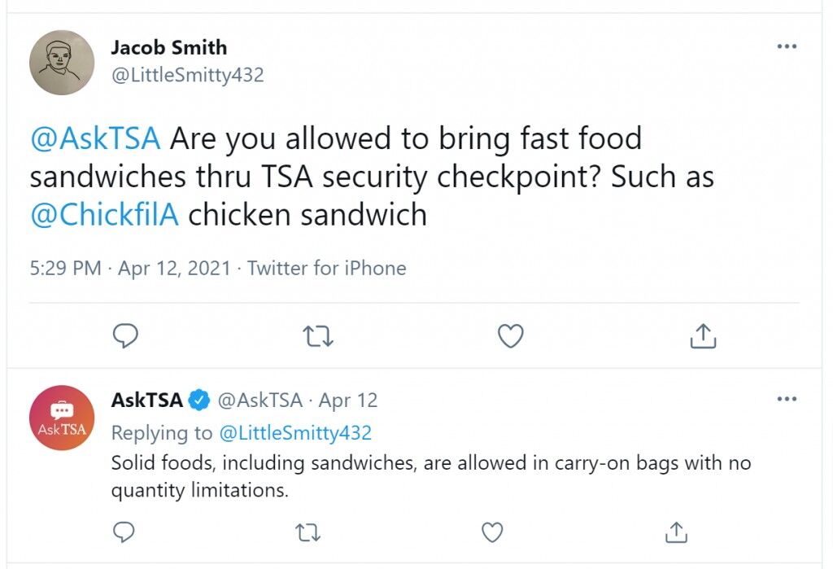Click the Twitter for iPhone source link
833x569 pixels.
[327, 268]
